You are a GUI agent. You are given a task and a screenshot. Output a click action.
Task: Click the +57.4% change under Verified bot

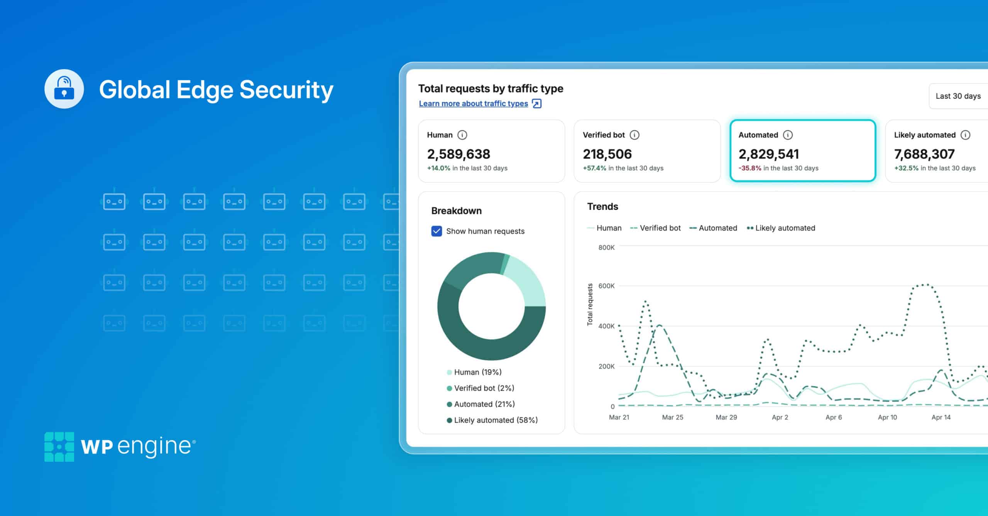(594, 168)
